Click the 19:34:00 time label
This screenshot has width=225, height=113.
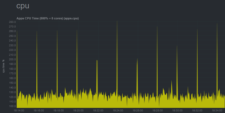(217, 110)
